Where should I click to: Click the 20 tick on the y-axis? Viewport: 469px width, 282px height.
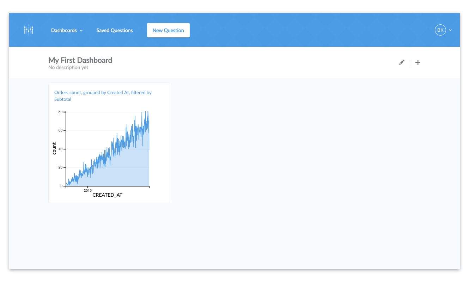pyautogui.click(x=60, y=167)
